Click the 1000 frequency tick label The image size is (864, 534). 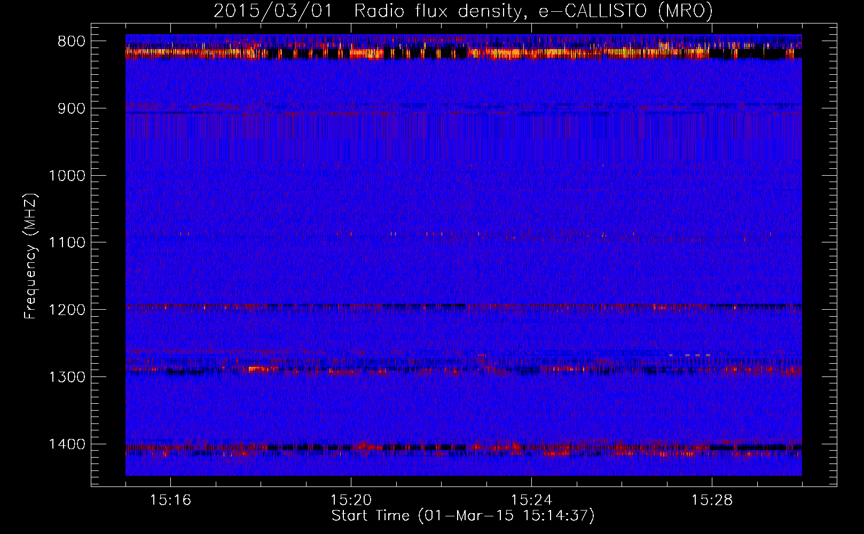pos(67,176)
